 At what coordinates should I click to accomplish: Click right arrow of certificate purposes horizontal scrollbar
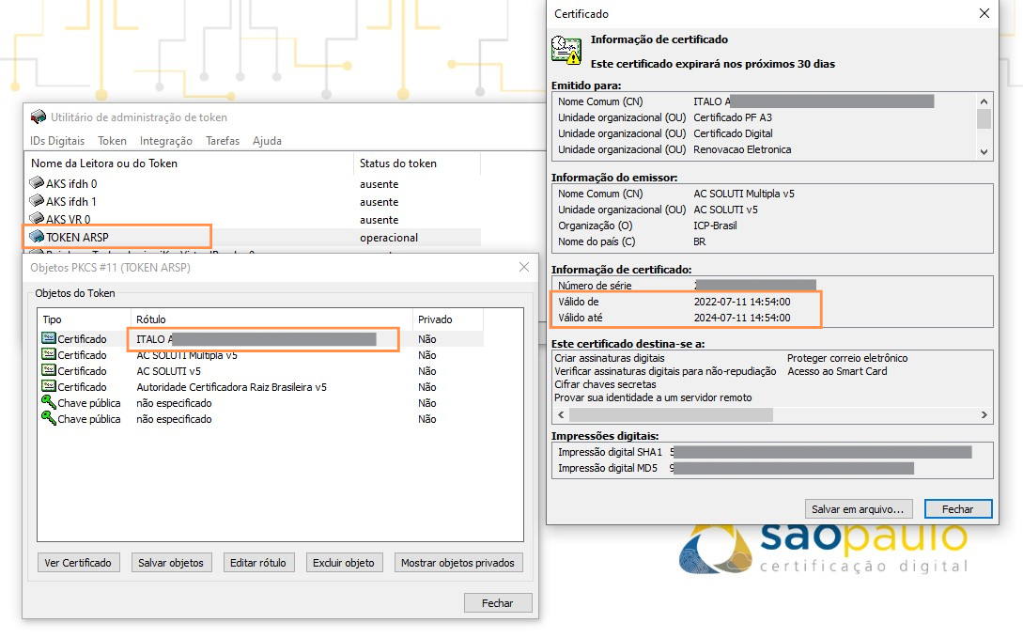tap(984, 415)
